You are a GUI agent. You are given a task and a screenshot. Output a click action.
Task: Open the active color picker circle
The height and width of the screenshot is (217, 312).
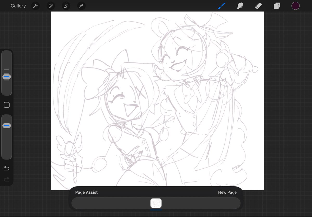click(295, 6)
